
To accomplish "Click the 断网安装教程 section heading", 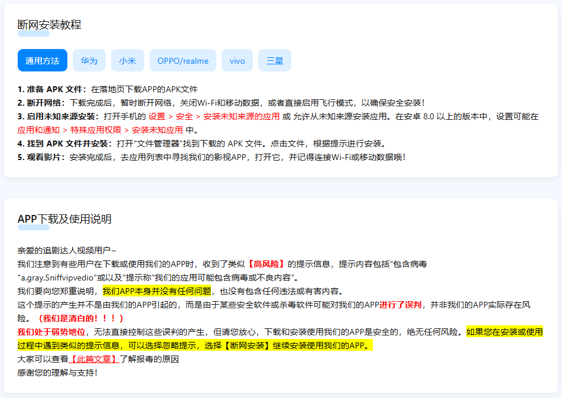I will click(50, 25).
